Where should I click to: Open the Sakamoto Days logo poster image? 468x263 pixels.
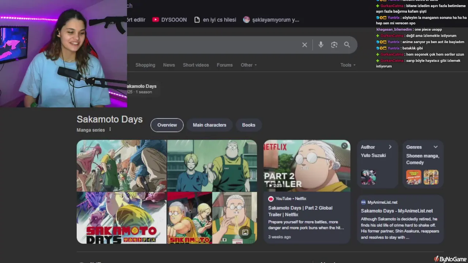point(121,218)
